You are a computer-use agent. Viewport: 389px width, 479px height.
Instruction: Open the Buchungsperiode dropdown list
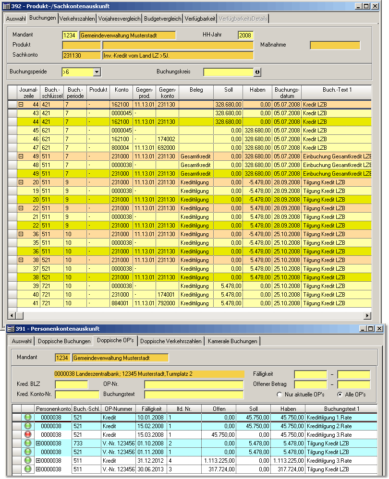tap(97, 72)
